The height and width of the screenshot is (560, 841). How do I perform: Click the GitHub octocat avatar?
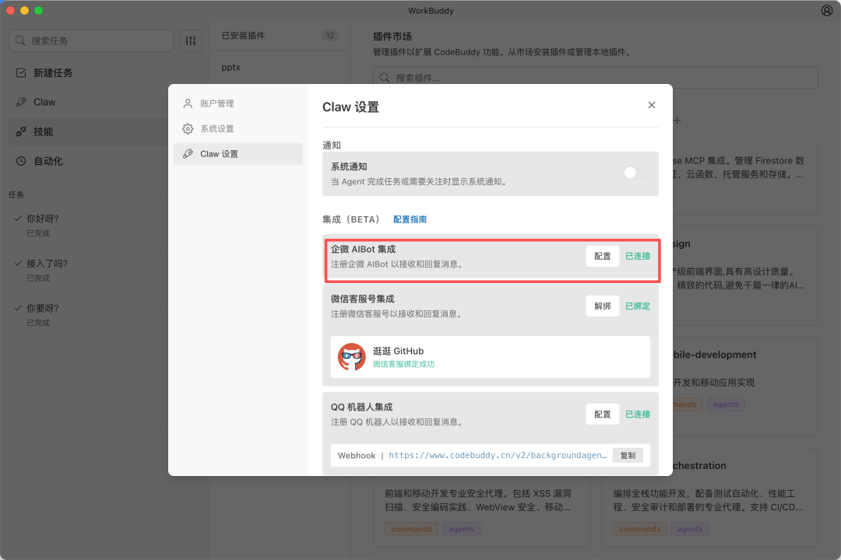pos(351,358)
